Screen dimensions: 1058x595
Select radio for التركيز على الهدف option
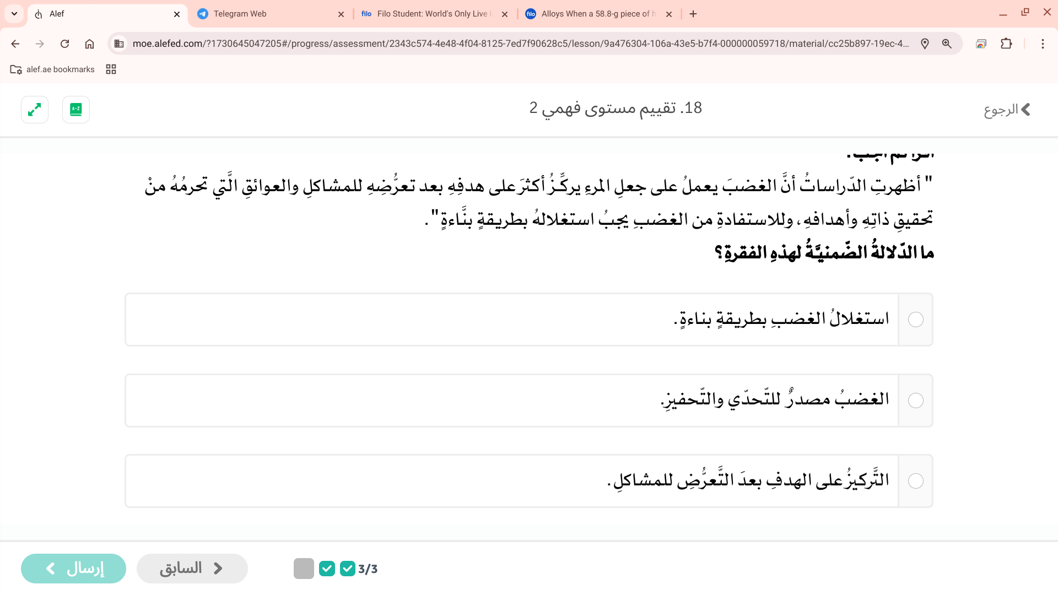click(x=915, y=481)
